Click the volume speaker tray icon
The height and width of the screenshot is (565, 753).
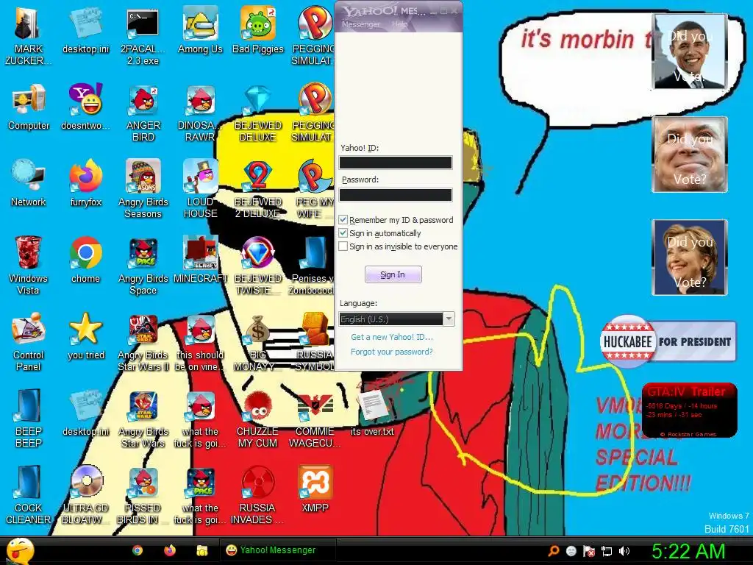(624, 551)
